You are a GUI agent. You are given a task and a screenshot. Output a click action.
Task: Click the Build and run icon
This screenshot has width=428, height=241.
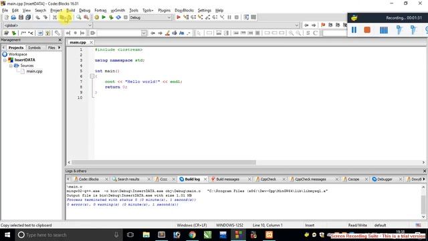pyautogui.click(x=111, y=17)
